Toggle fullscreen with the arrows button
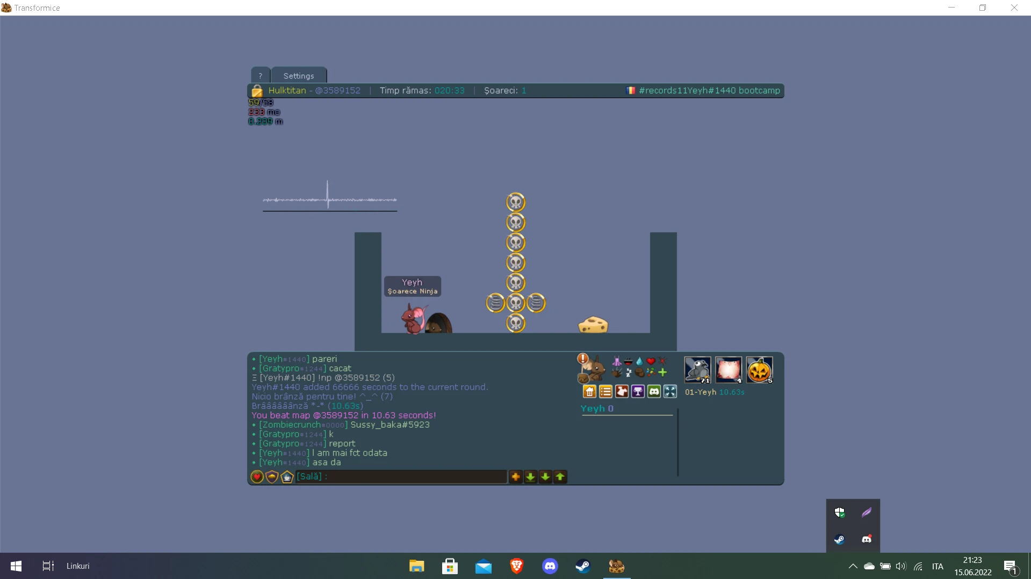1031x579 pixels. point(670,392)
